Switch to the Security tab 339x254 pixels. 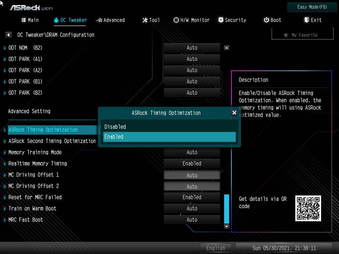(232, 20)
